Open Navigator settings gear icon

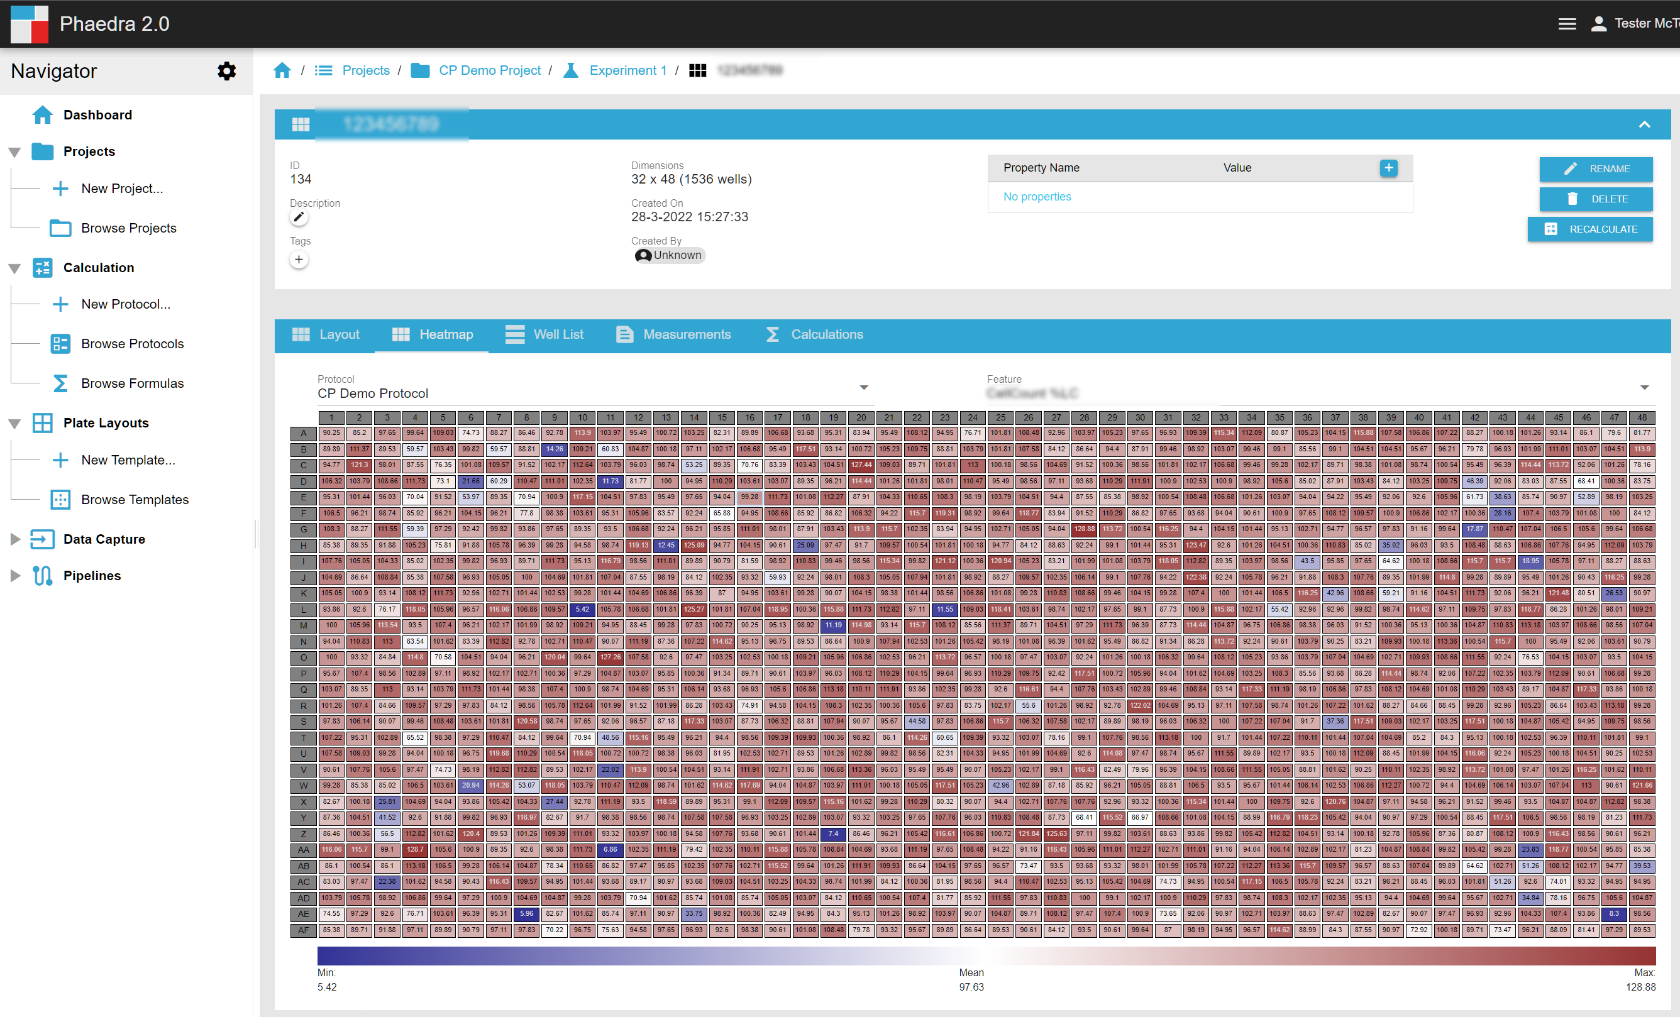point(226,71)
